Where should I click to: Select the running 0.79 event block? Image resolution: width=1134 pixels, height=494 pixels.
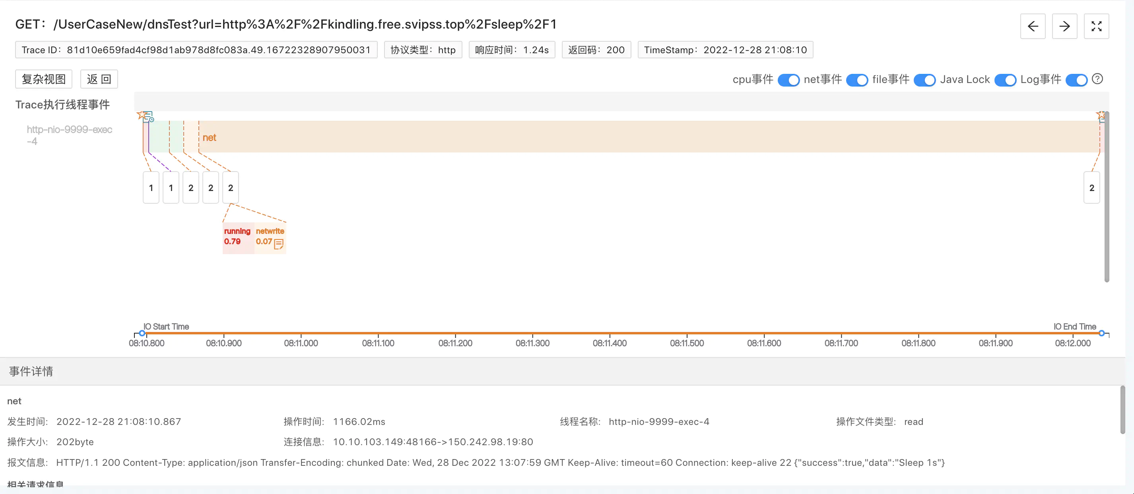click(x=237, y=237)
